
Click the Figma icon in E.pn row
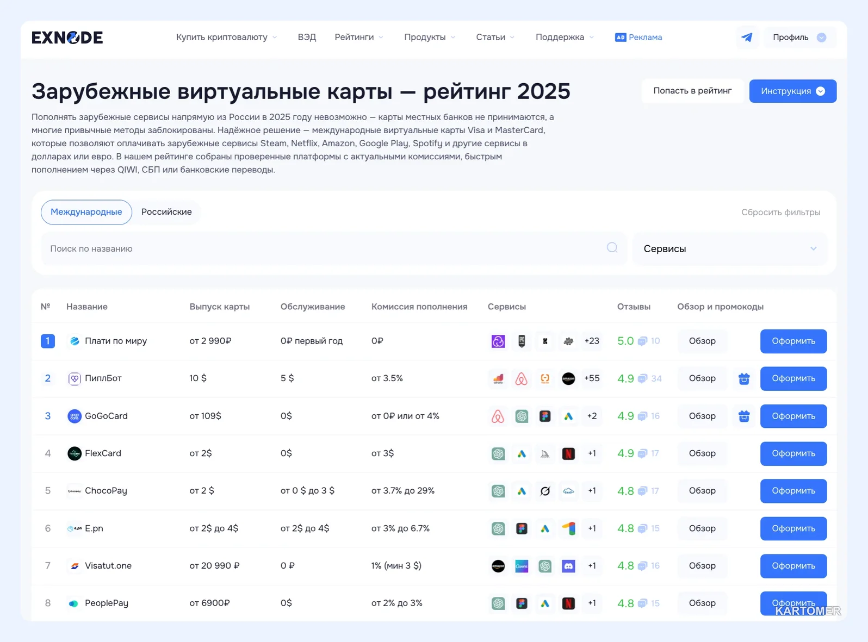point(522,528)
